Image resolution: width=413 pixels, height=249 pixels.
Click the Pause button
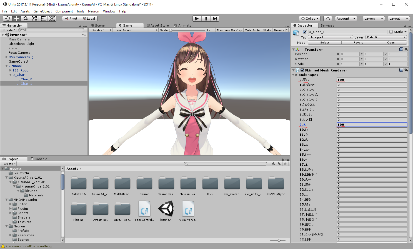(206, 19)
